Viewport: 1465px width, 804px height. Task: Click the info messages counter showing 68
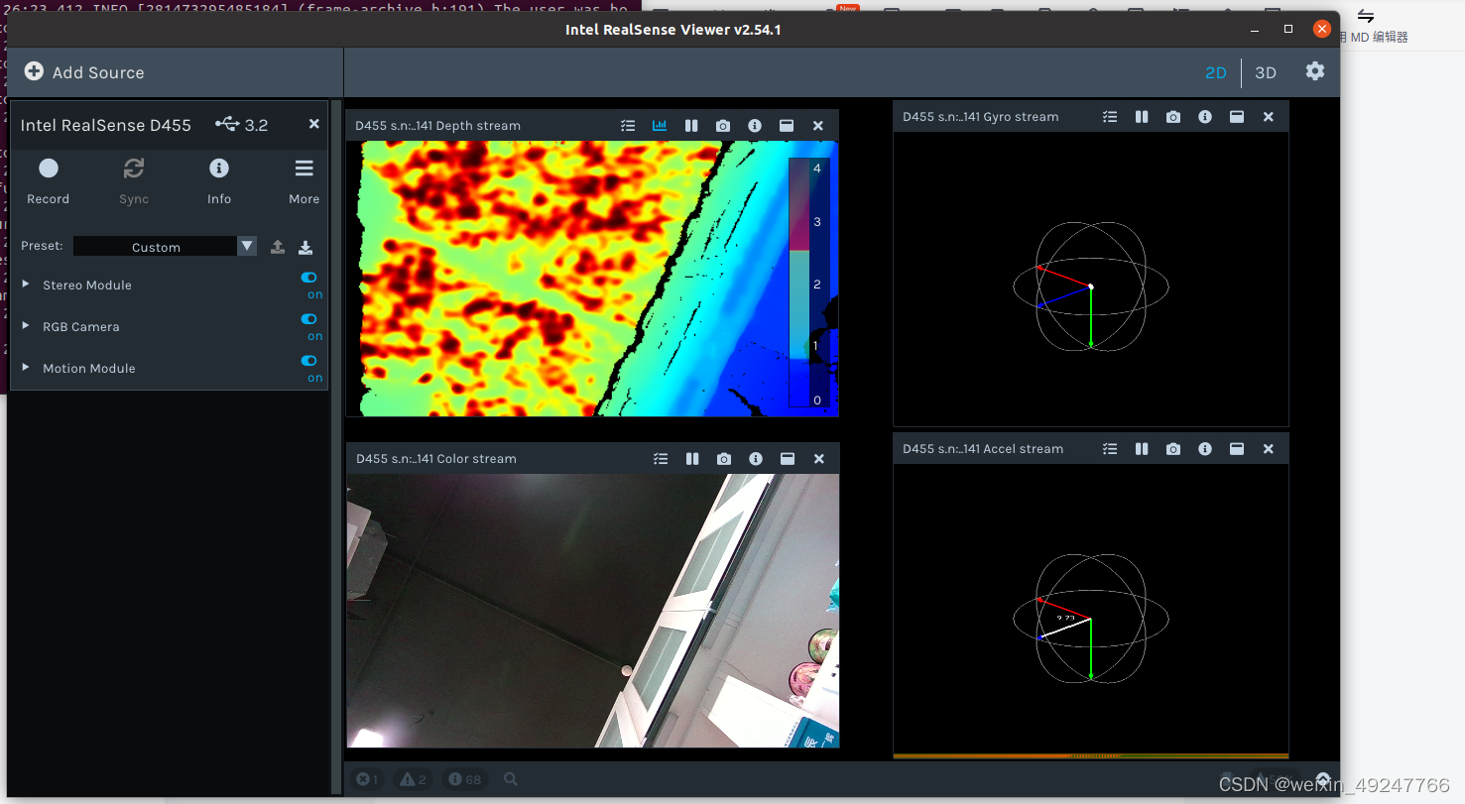click(x=464, y=779)
